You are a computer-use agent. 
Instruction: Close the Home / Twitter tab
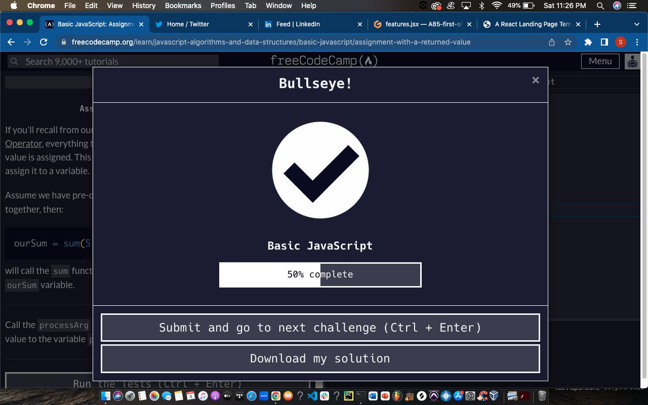251,24
